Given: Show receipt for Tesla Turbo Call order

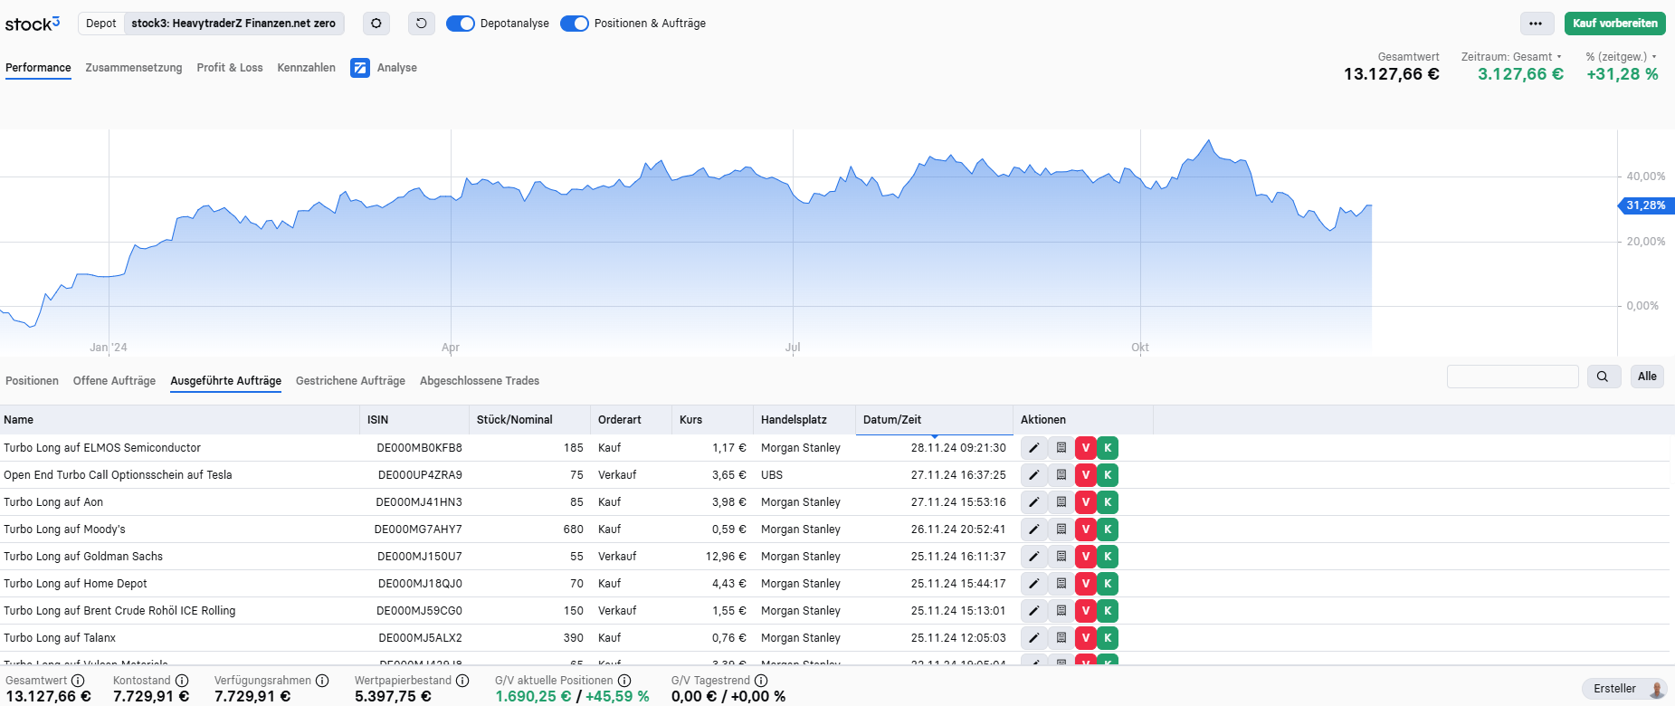Looking at the screenshot, I should [1061, 475].
